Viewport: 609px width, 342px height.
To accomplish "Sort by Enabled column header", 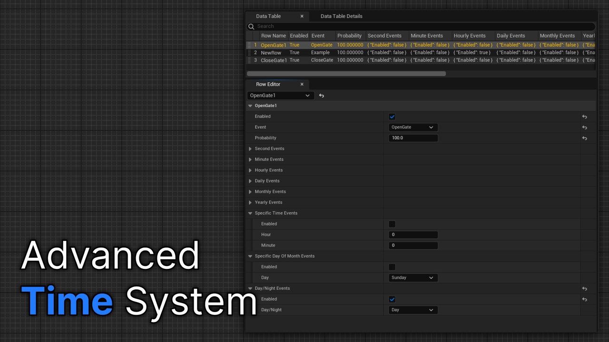I will click(x=299, y=36).
